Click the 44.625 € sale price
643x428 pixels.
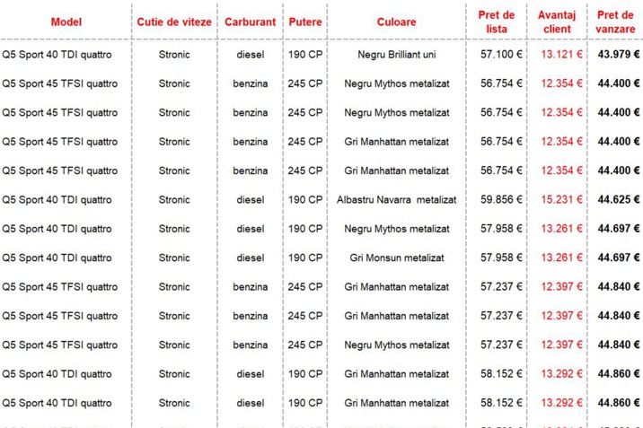pos(619,199)
